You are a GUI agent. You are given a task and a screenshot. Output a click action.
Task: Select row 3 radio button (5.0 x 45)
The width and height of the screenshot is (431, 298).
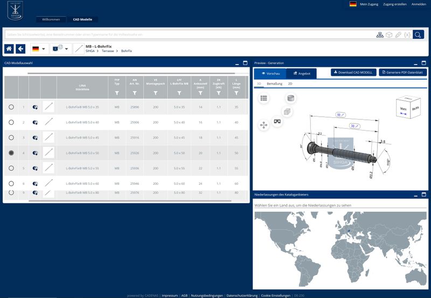click(x=11, y=138)
